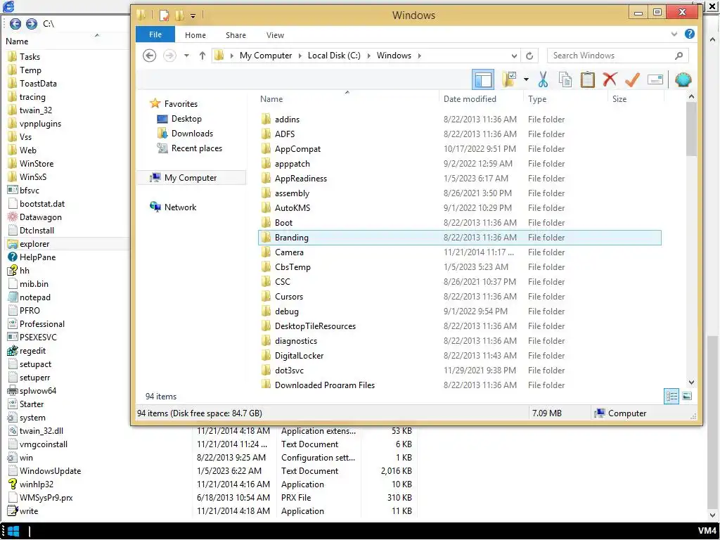Click the red X Delete icon
This screenshot has height=540, width=720.
(x=610, y=79)
